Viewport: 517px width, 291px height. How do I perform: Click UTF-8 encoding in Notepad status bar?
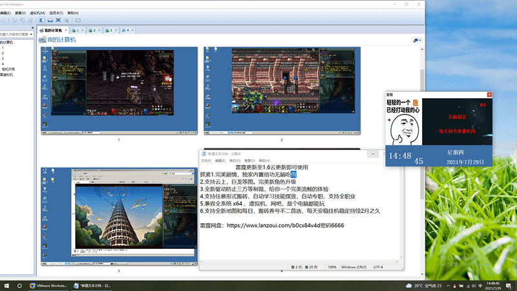point(378,267)
